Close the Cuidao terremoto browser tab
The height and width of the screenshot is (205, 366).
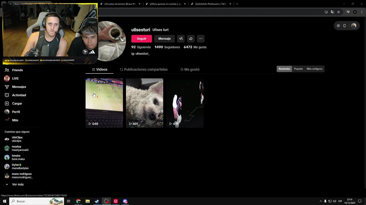point(140,4)
